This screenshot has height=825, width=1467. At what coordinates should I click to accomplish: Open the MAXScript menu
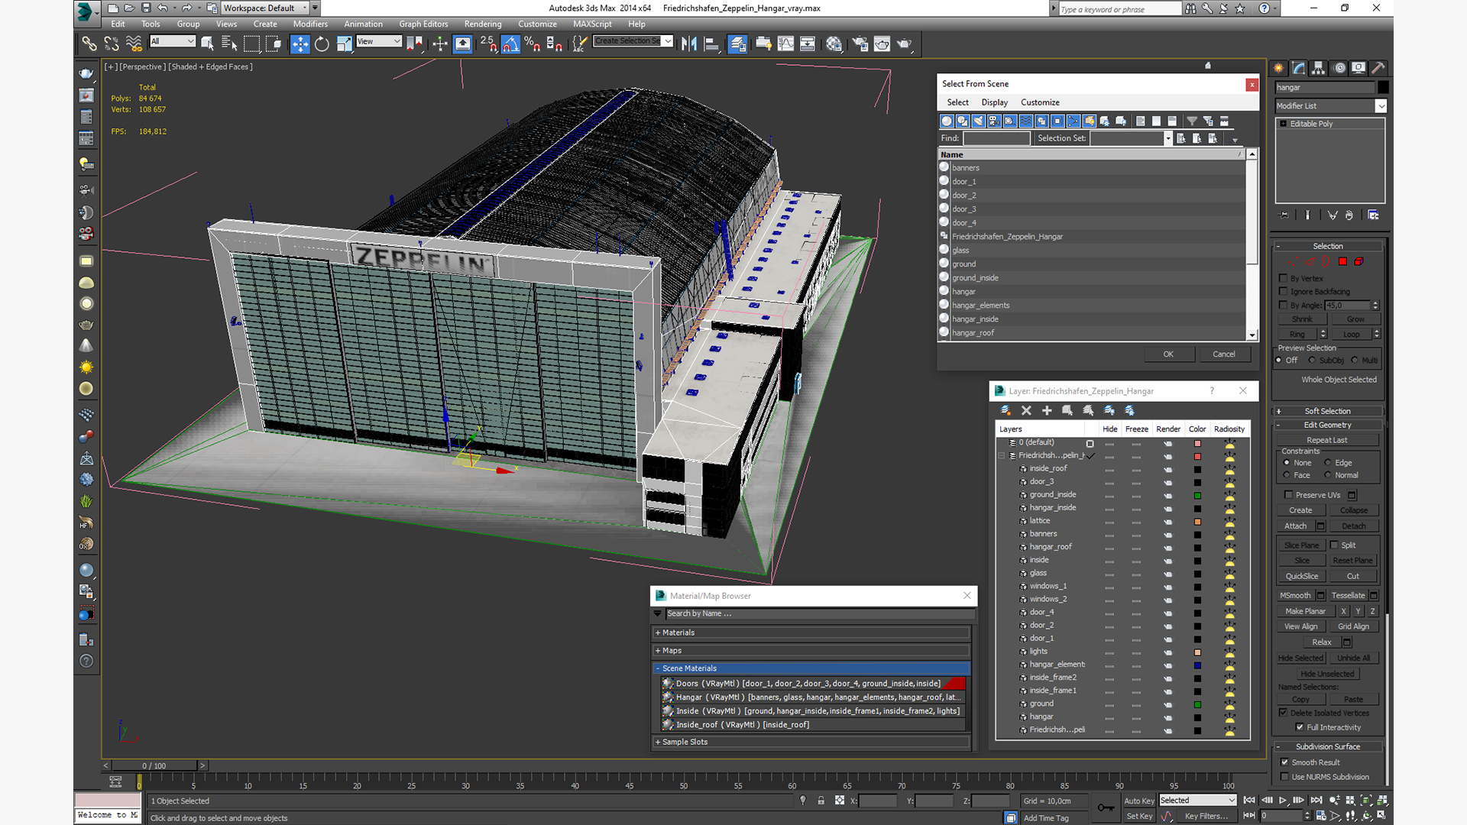tap(592, 24)
